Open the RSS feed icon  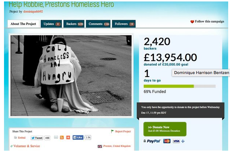tap(62, 138)
